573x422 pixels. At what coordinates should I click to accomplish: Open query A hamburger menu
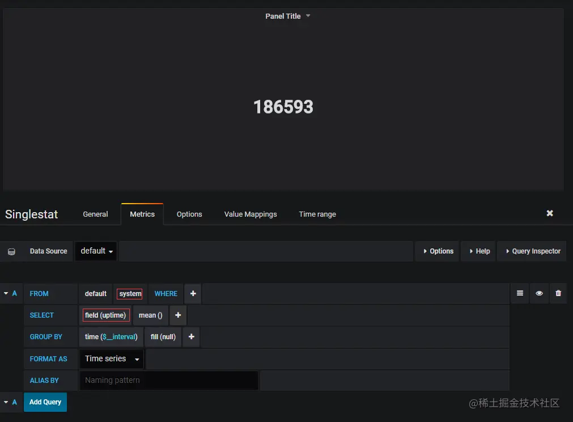tap(520, 293)
